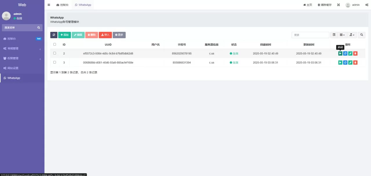The height and width of the screenshot is (176, 371).
Task: Collapse sidebar using the hamburger icon
Action: (49, 5)
